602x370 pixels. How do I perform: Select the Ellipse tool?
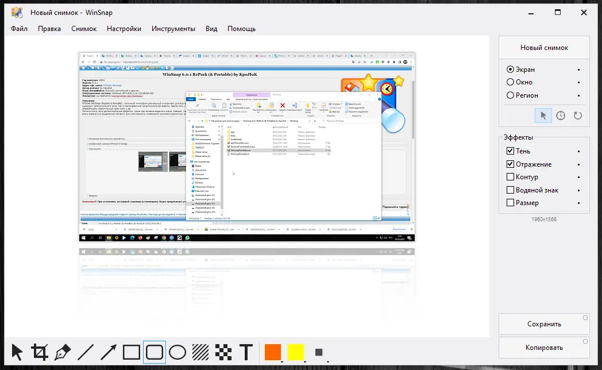tap(177, 352)
